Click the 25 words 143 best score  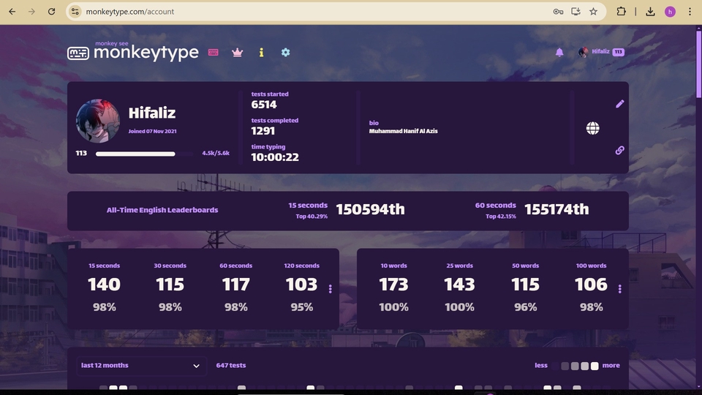coord(460,285)
